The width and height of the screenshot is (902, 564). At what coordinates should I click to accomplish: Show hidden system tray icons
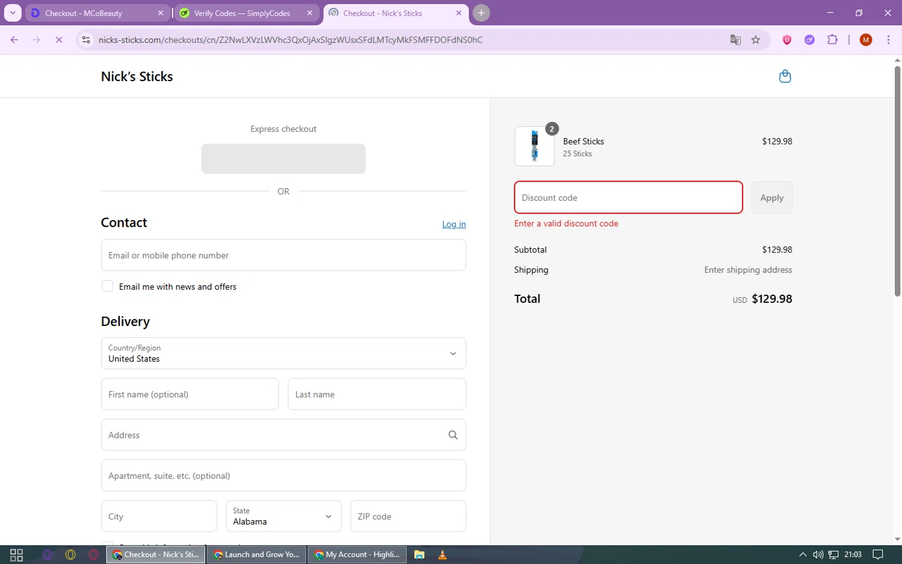click(802, 554)
